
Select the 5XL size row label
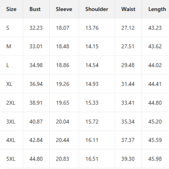pos(11,159)
